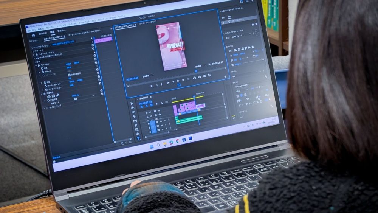Open the File menu
The height and width of the screenshot is (213, 378).
[x=32, y=30]
